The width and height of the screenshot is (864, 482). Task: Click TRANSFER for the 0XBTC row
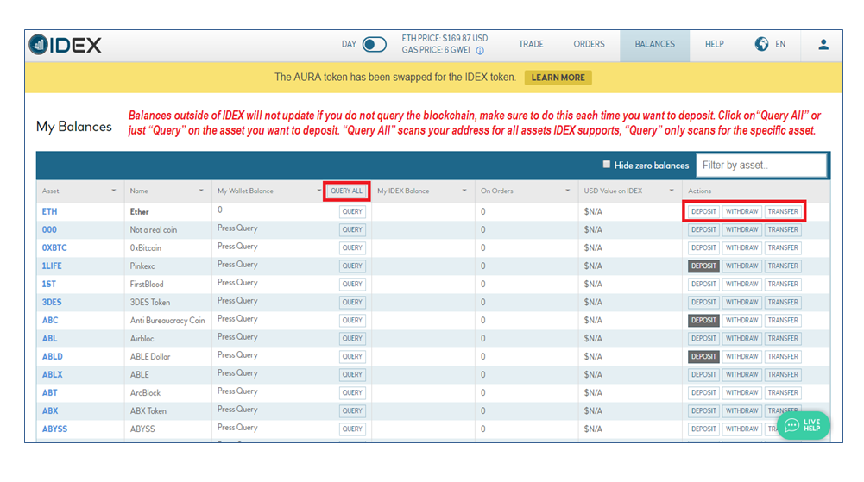click(783, 247)
